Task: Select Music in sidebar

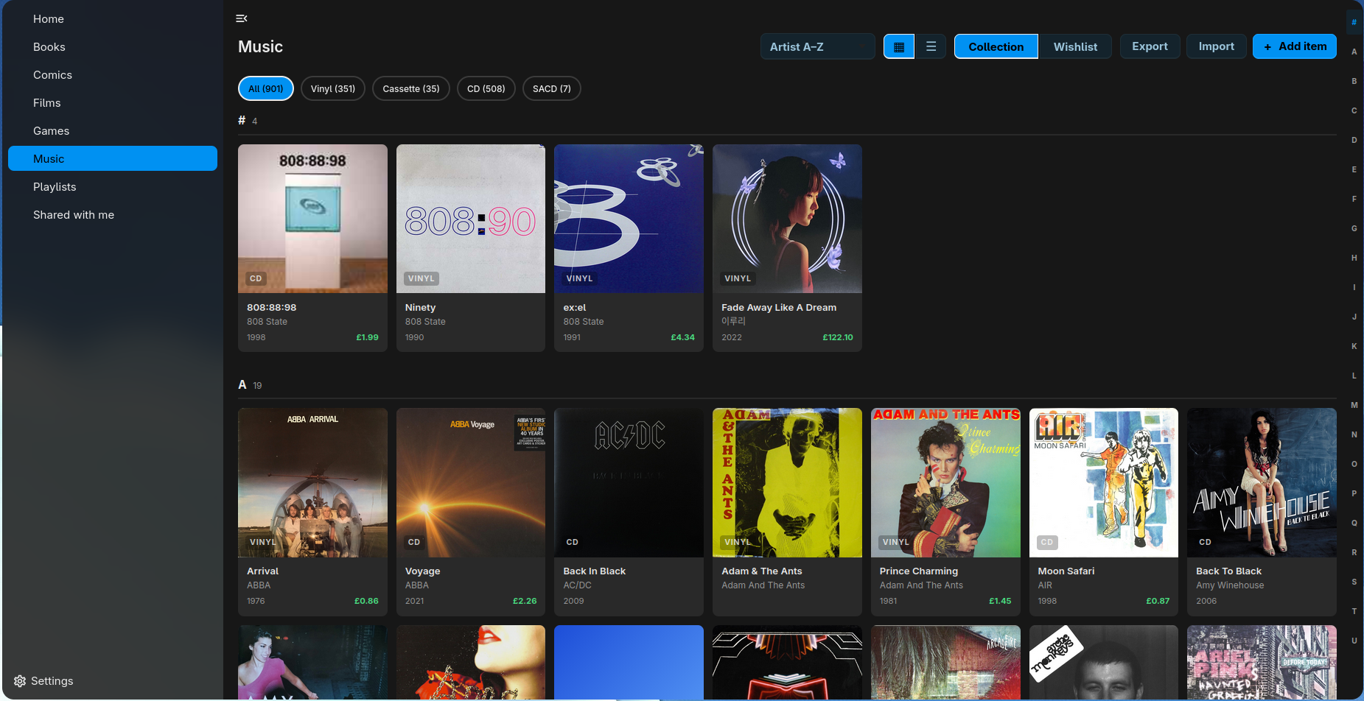Action: 113,158
